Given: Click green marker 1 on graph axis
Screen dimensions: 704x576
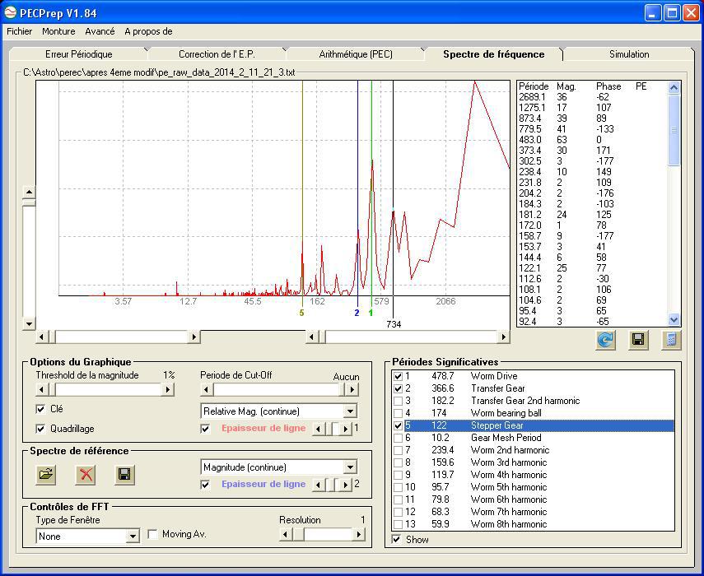Looking at the screenshot, I should pos(371,314).
